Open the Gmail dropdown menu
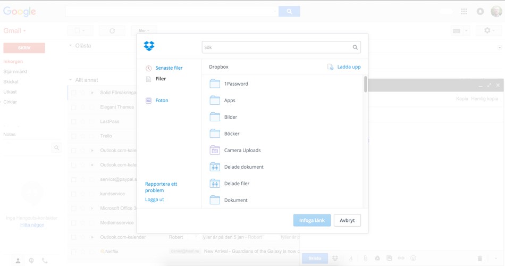The image size is (505, 266). click(14, 31)
